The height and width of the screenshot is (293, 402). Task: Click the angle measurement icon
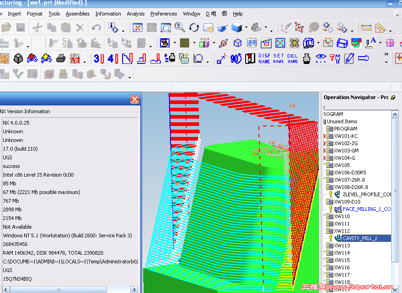pos(380,28)
